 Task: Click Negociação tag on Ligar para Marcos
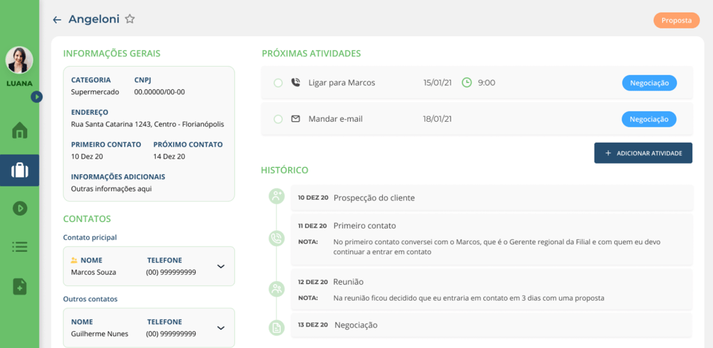pos(649,83)
